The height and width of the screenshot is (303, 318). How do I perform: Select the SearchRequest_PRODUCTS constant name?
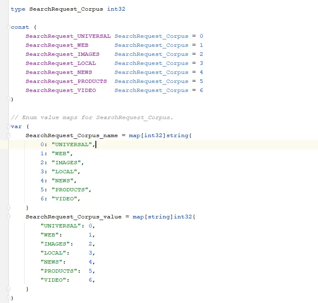(66, 81)
